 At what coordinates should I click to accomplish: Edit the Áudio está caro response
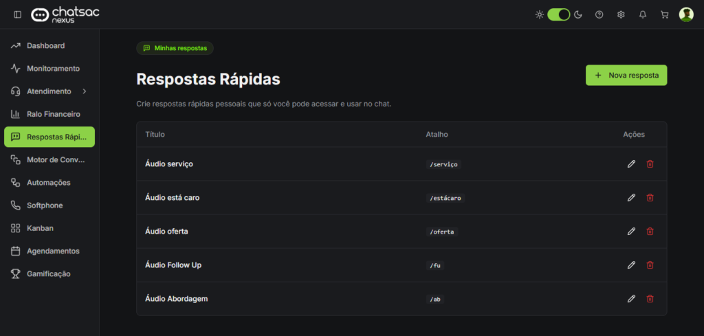tap(631, 197)
